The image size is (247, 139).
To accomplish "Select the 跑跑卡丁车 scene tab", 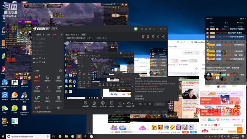I will (x=40, y=35).
